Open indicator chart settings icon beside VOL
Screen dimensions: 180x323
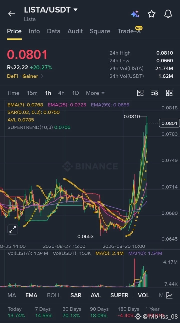(169, 295)
